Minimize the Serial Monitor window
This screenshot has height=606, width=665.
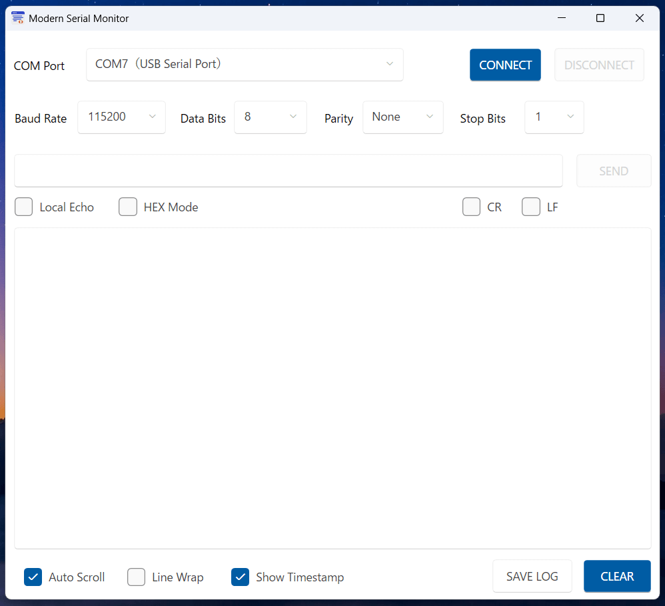pyautogui.click(x=562, y=18)
